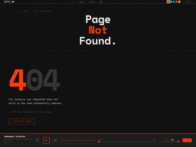Select the orange accent color swatch
The height and width of the screenshot is (147, 196).
tap(168, 2)
